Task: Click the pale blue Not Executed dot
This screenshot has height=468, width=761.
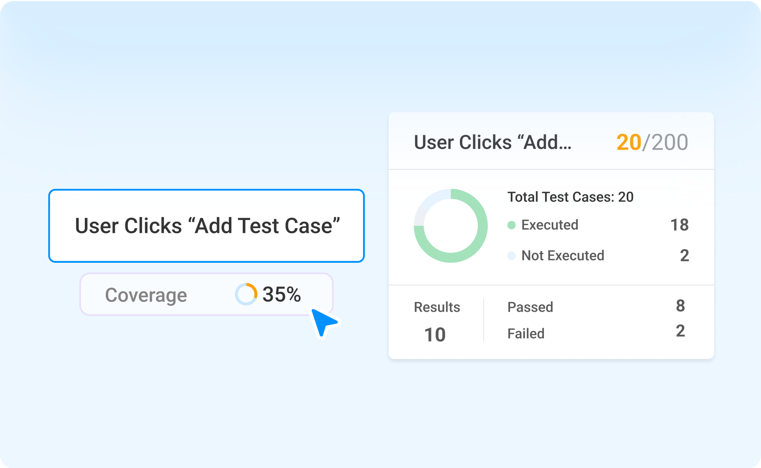Action: click(512, 256)
